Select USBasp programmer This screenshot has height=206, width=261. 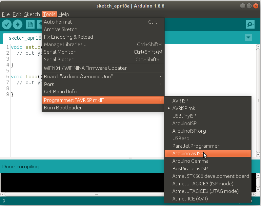[208, 139]
